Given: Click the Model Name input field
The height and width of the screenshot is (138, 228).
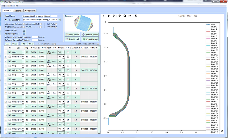Looking at the screenshot, I should click(40, 16).
